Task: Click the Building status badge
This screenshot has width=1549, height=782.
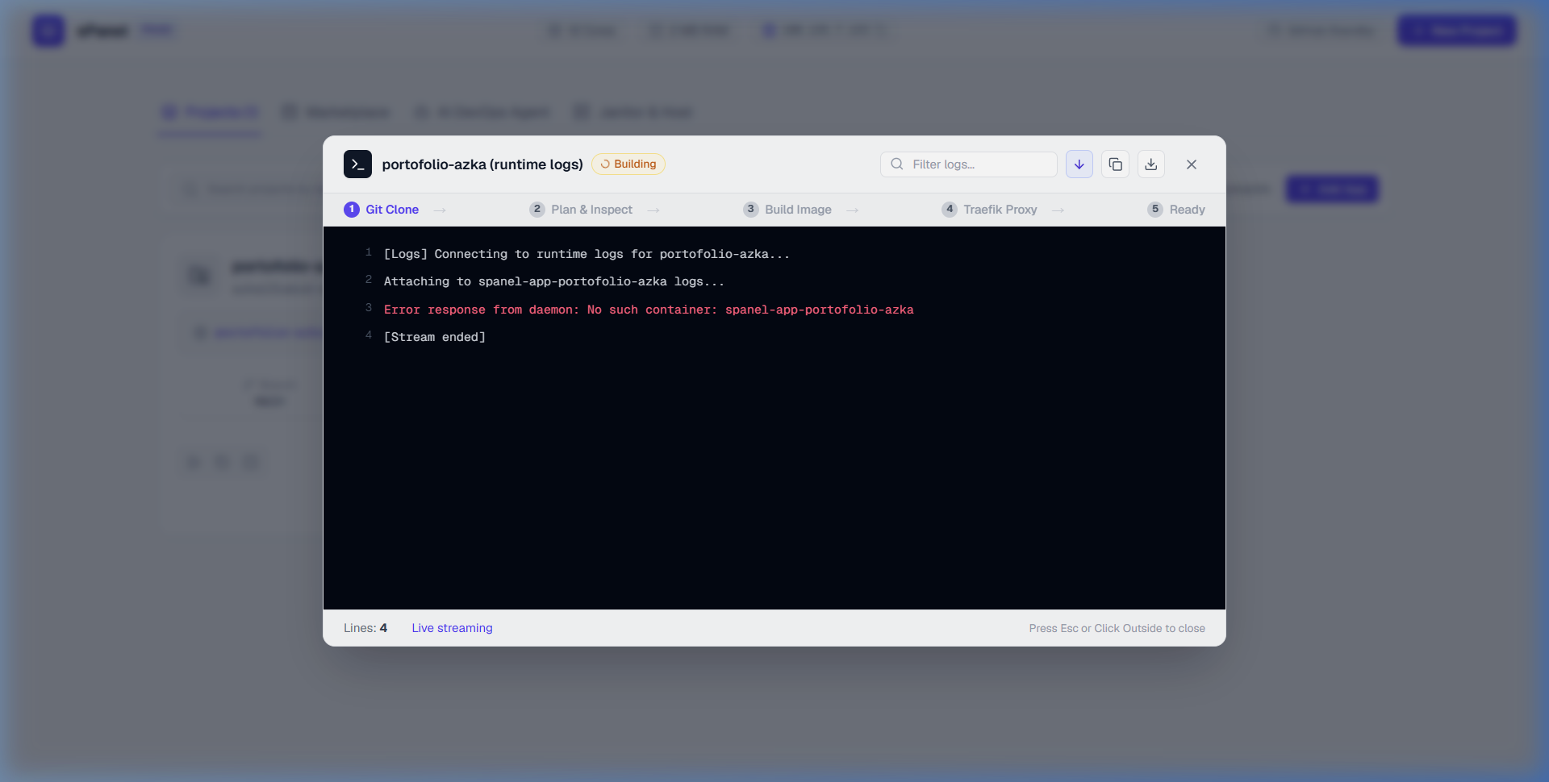Action: pos(628,164)
